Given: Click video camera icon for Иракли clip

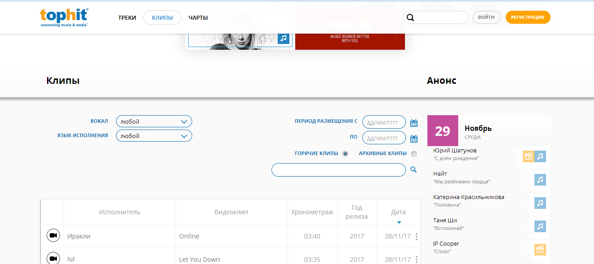Looking at the screenshot, I should 53,236.
